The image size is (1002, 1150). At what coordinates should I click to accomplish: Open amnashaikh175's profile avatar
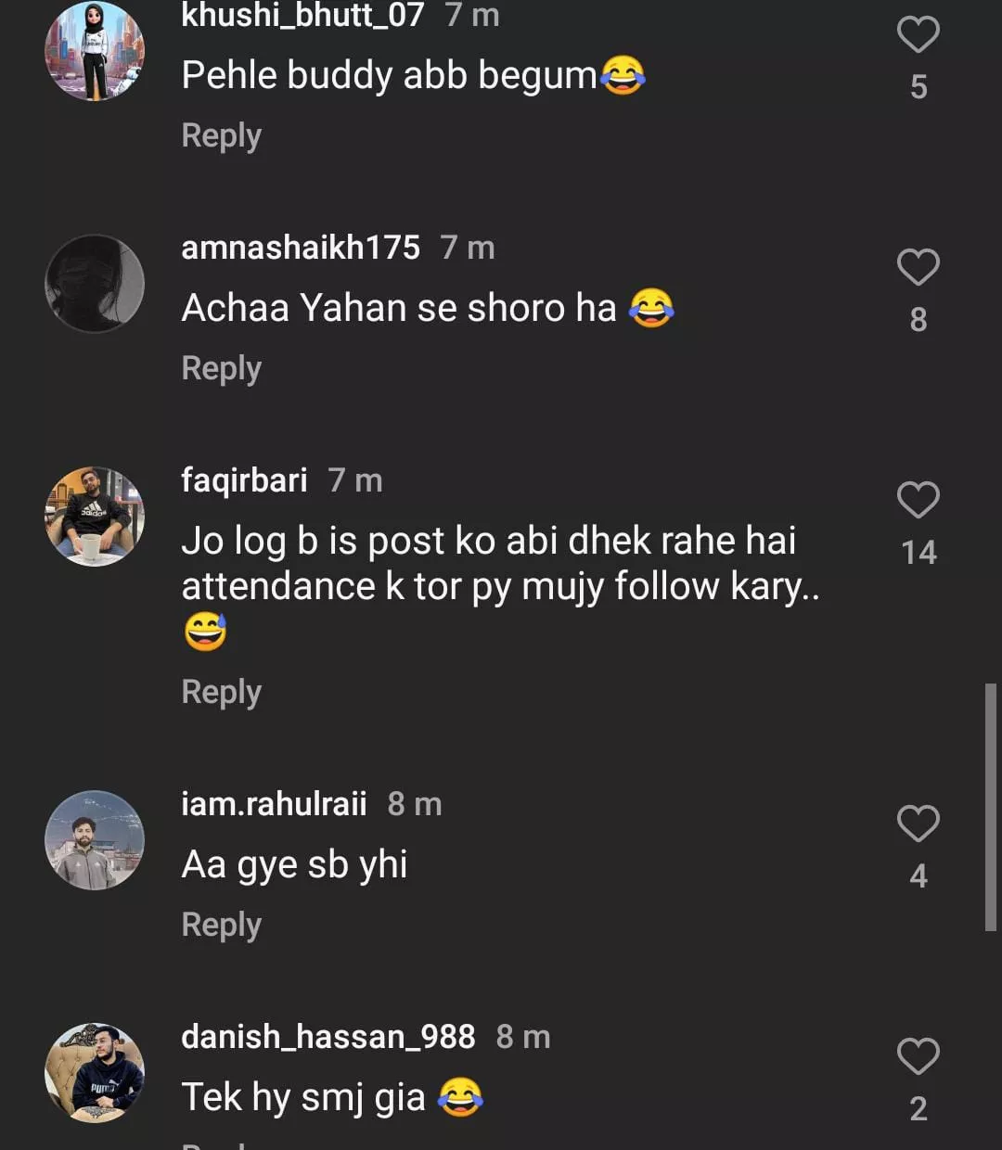[x=95, y=284]
